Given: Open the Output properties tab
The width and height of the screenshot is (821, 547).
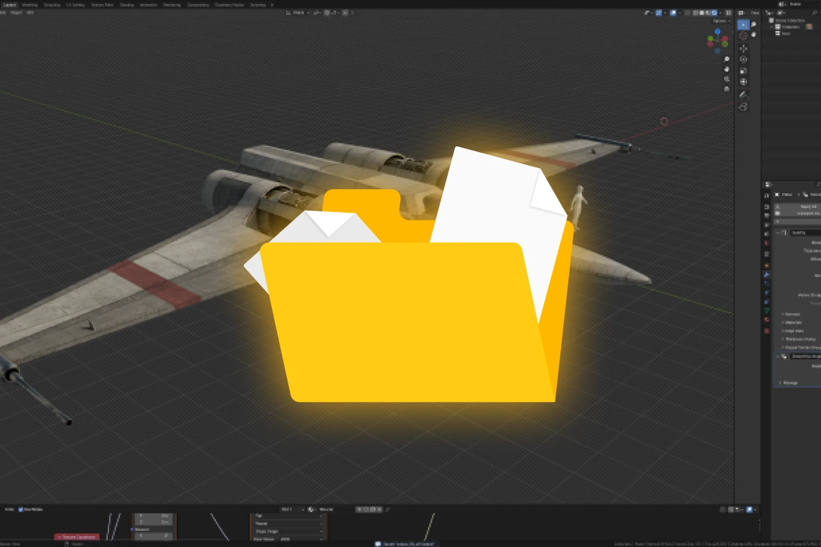Looking at the screenshot, I should tap(767, 216).
